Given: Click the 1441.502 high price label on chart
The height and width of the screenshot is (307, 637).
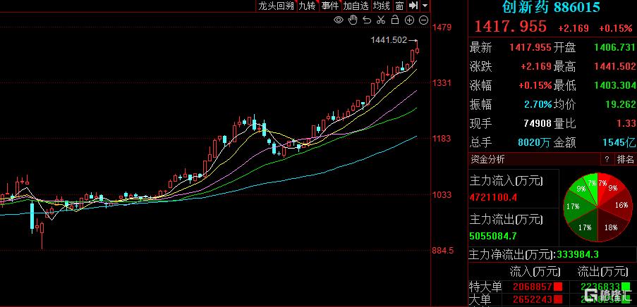Looking at the screenshot, I should pyautogui.click(x=389, y=39).
